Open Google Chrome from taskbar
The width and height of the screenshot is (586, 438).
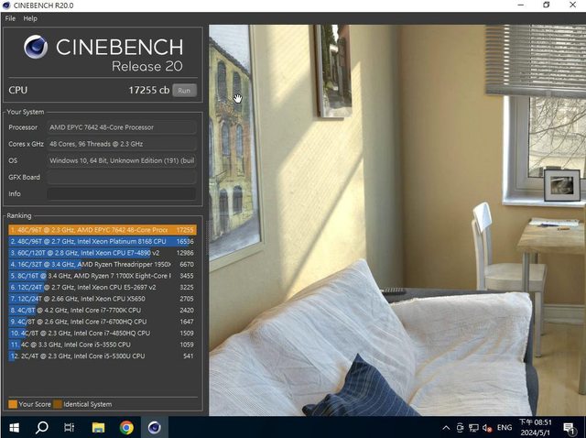point(126,427)
